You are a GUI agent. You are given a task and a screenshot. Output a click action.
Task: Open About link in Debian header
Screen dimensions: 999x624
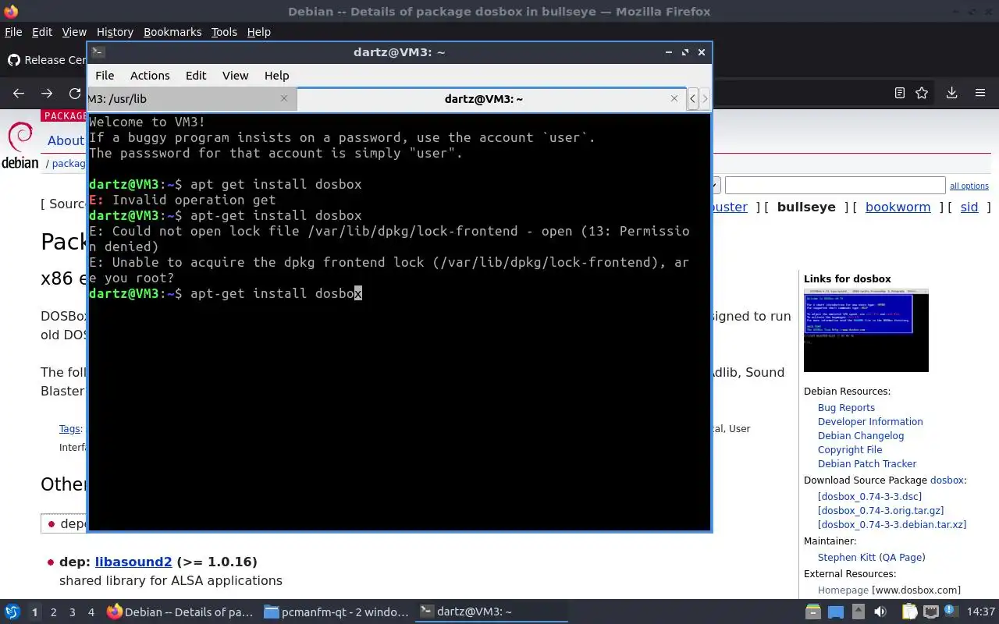tap(66, 140)
